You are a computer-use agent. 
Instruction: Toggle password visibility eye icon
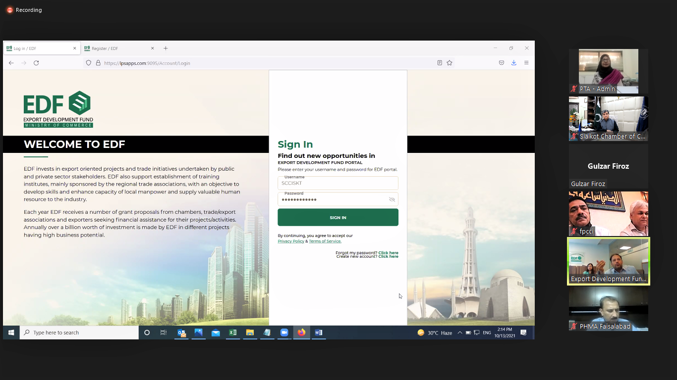point(392,199)
